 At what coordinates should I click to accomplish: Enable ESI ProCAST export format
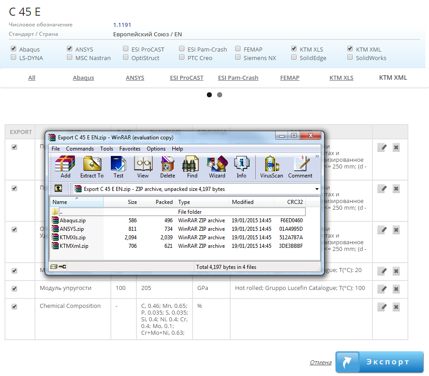point(126,49)
